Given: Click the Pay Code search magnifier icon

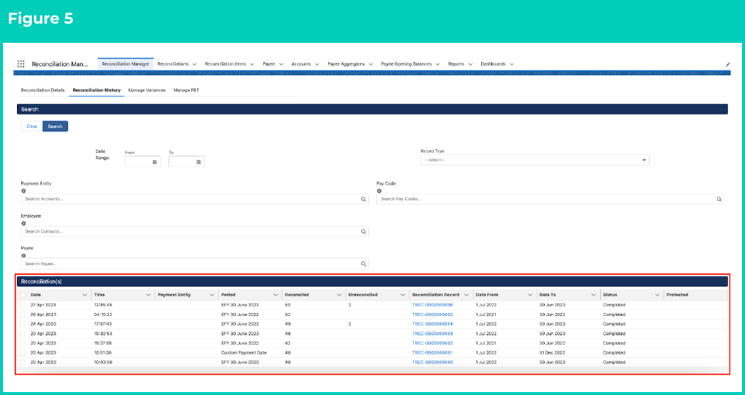Looking at the screenshot, I should pyautogui.click(x=719, y=199).
